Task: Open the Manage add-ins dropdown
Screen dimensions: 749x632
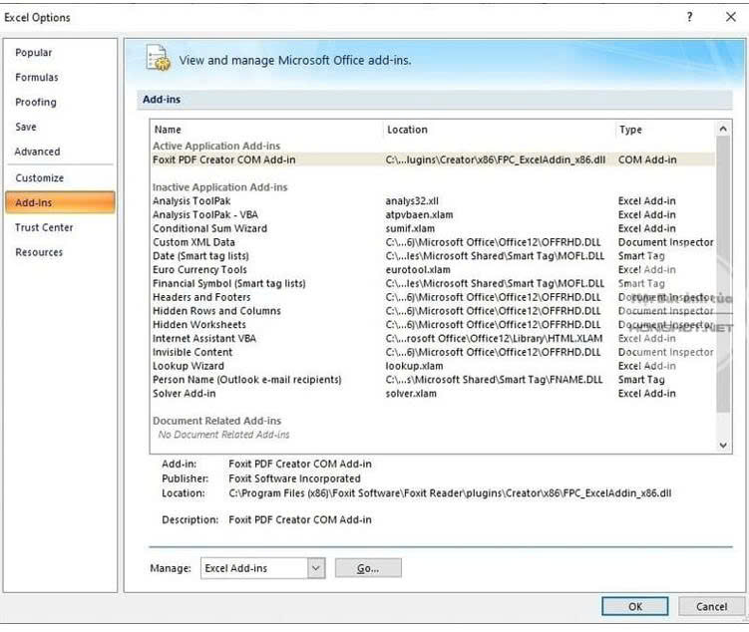Action: point(316,568)
